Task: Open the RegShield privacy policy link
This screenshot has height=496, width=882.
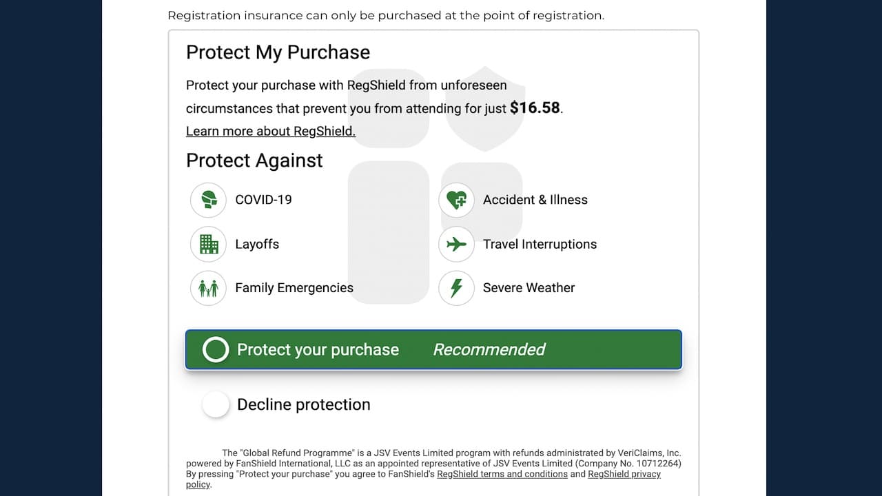Action: (x=423, y=479)
